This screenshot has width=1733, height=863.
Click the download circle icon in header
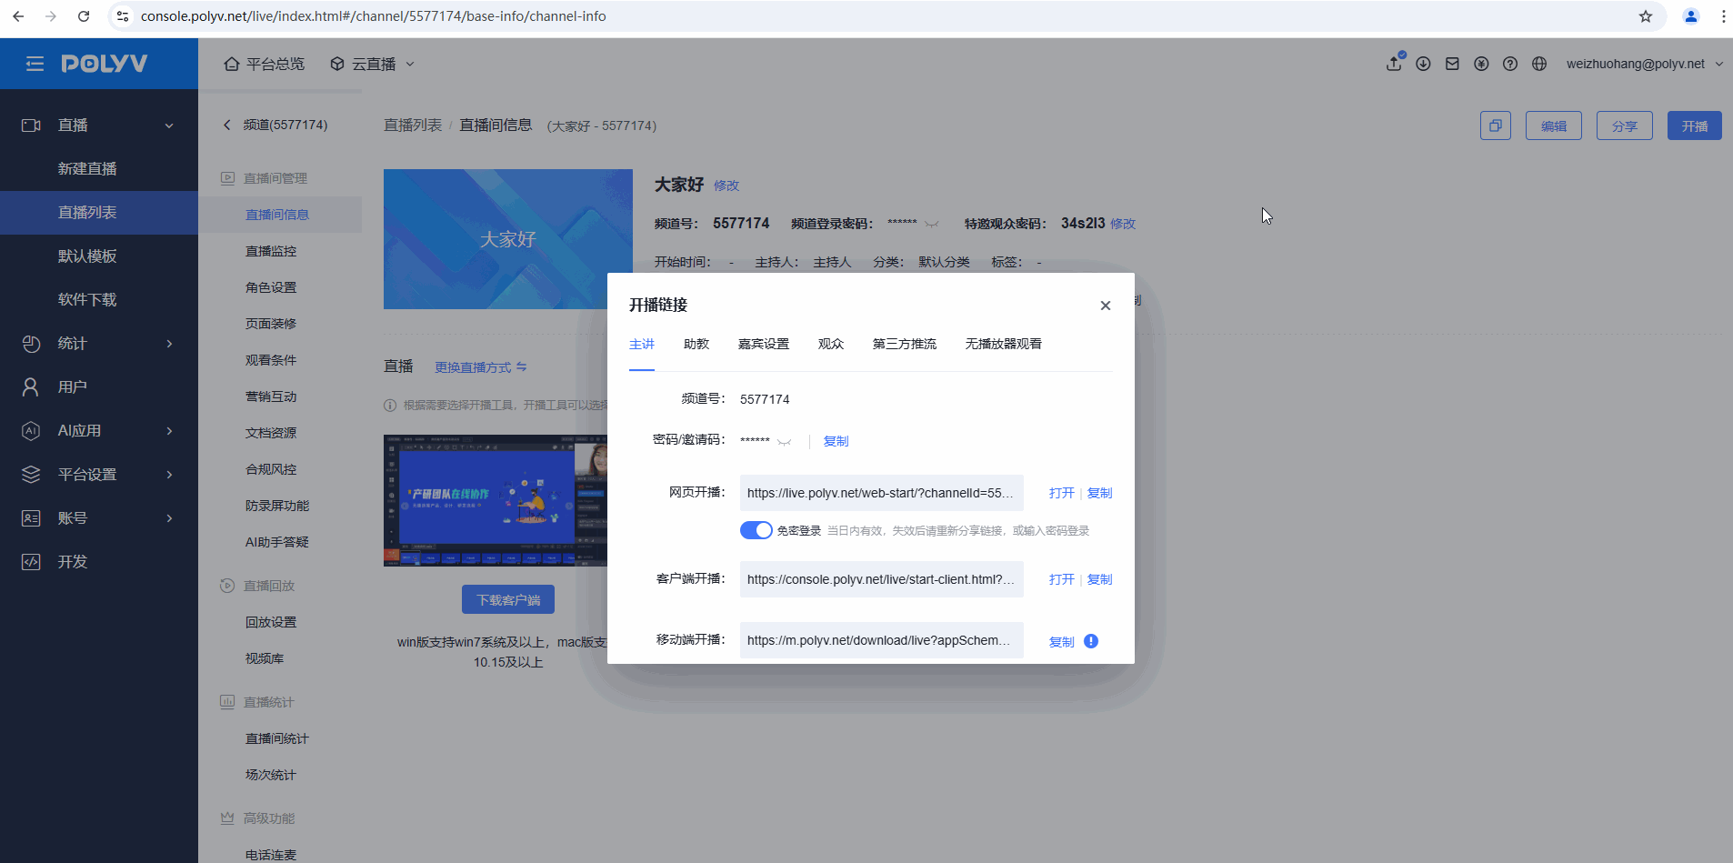tap(1423, 64)
